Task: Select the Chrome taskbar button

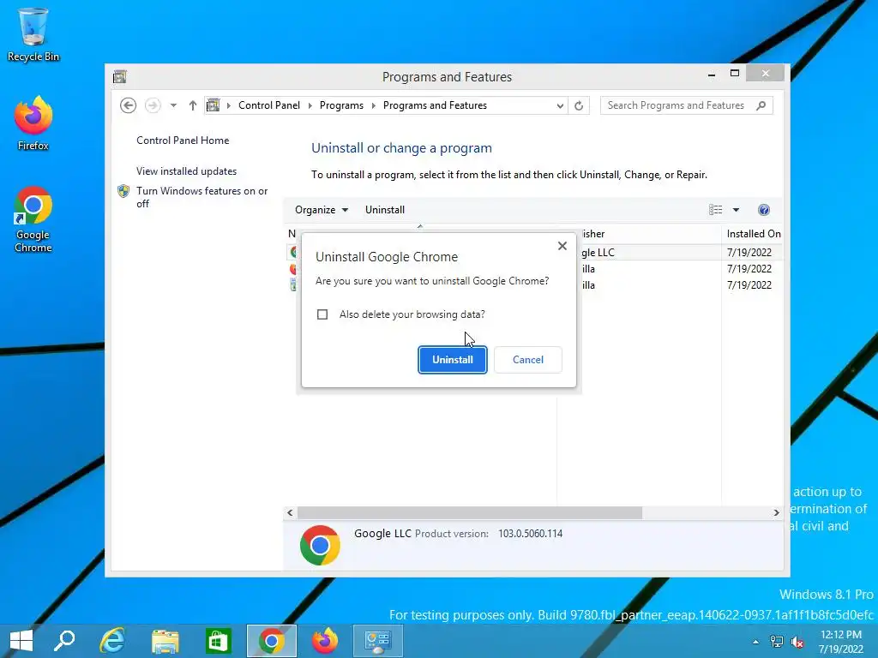Action: (272, 641)
